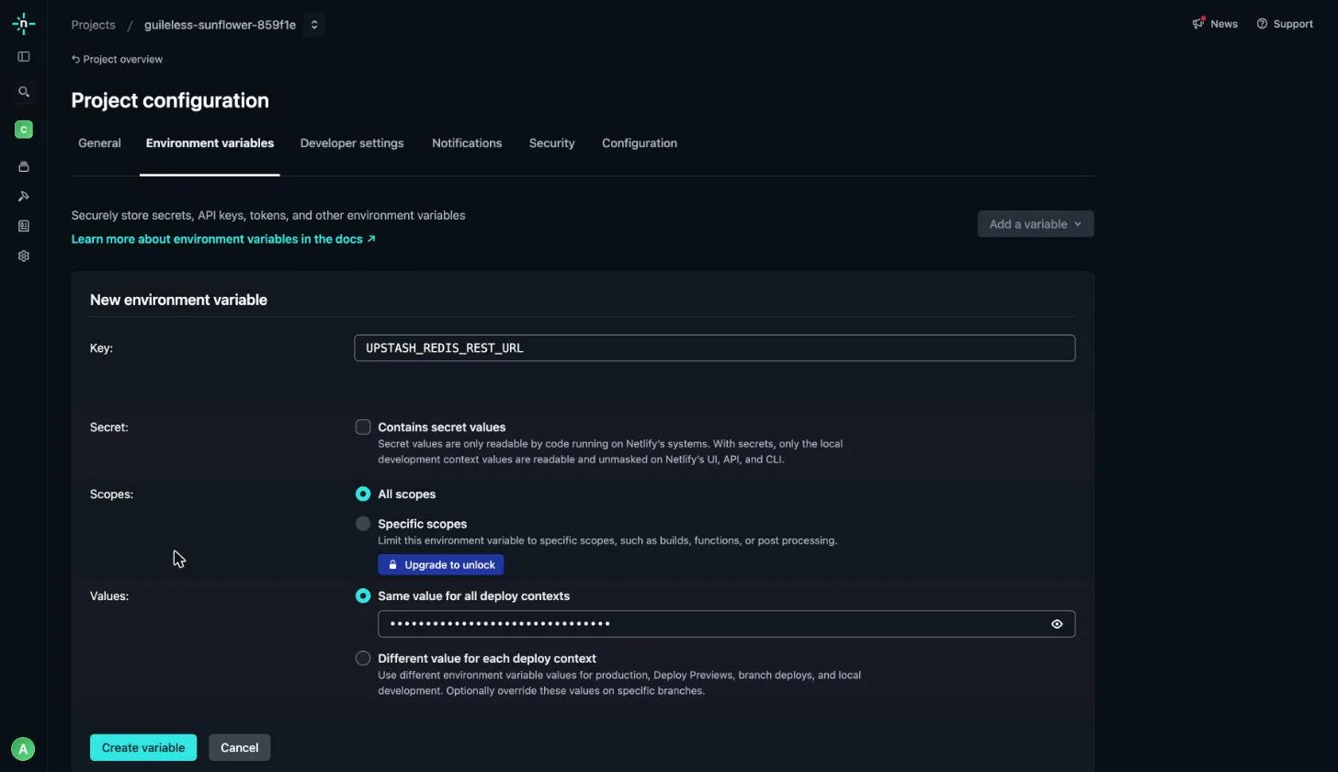Go to the Projects breadcrumb
Screen dimensions: 1338x772
tap(93, 25)
